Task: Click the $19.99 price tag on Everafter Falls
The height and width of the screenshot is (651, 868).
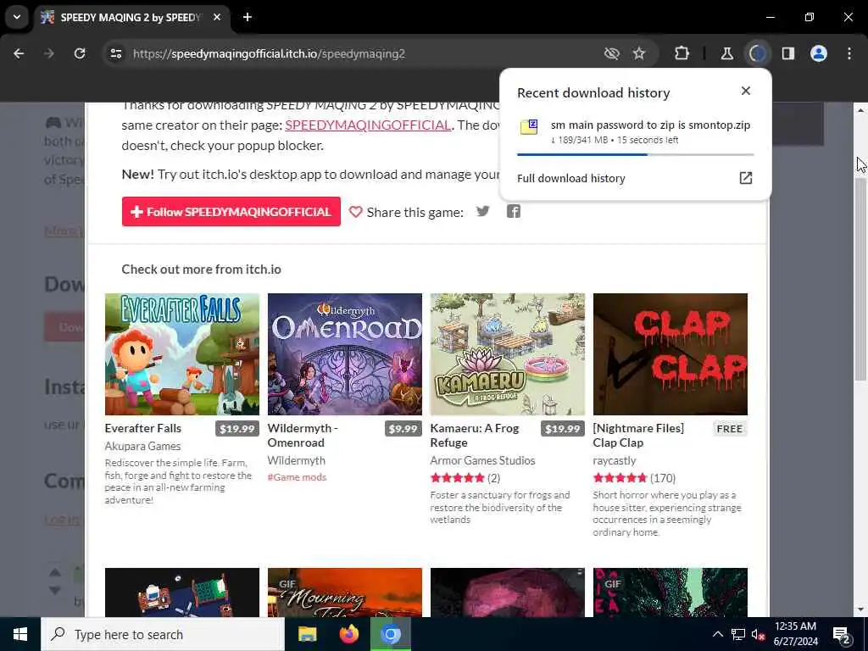Action: point(237,428)
